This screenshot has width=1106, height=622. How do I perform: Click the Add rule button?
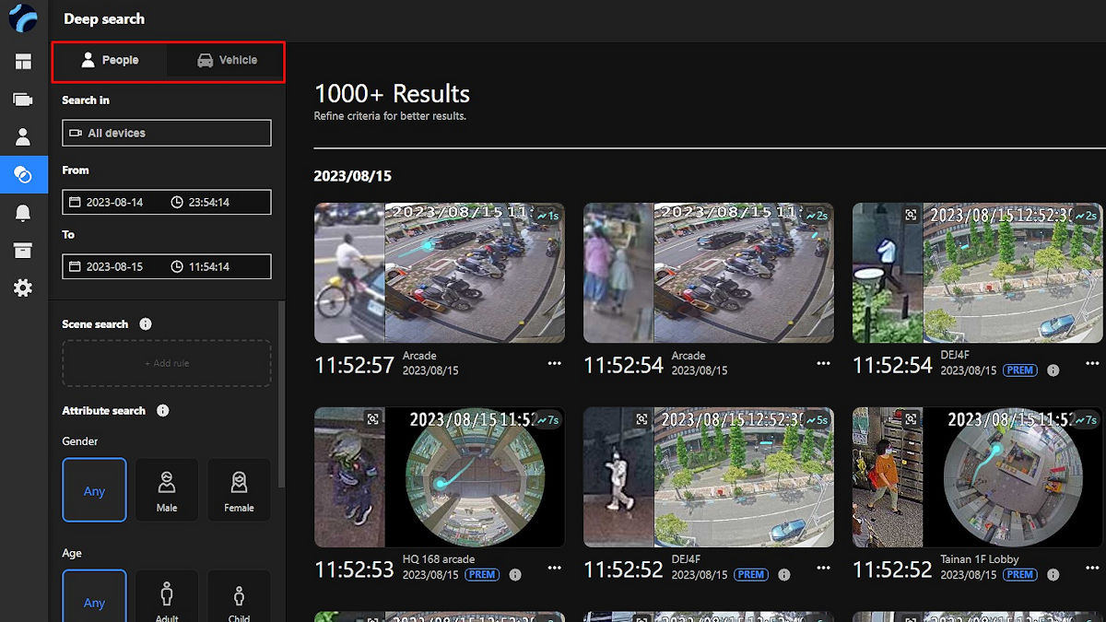click(x=167, y=363)
